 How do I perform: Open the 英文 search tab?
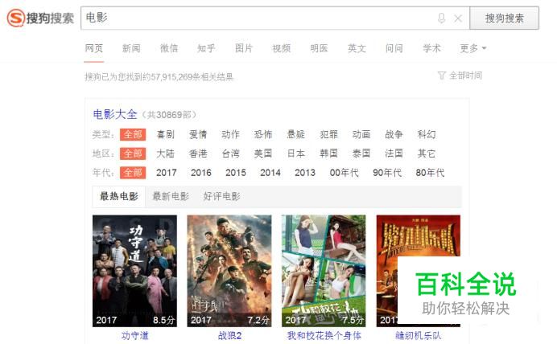[357, 48]
